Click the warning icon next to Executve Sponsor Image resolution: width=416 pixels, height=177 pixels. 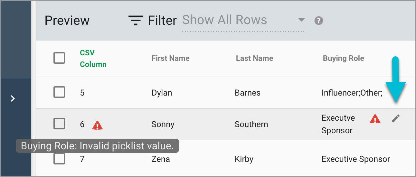pyautogui.click(x=375, y=119)
